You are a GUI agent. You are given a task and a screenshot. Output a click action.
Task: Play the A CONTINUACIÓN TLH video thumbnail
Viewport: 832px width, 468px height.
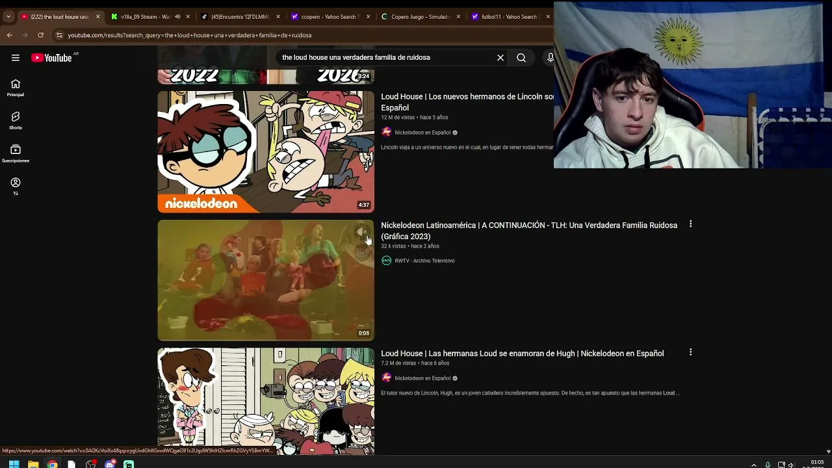266,280
